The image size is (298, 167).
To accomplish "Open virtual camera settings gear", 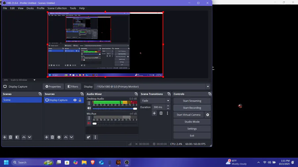I will pyautogui.click(x=208, y=115).
